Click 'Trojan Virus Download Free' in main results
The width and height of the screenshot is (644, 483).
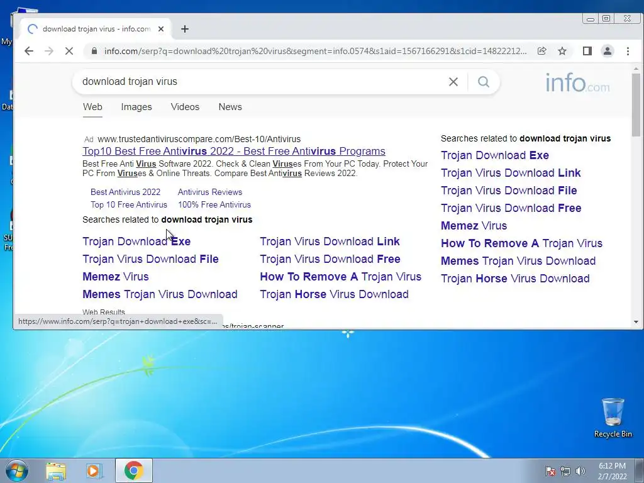point(330,259)
